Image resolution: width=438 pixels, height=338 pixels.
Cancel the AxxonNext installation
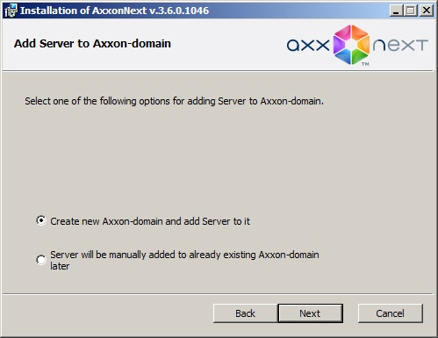pyautogui.click(x=391, y=313)
